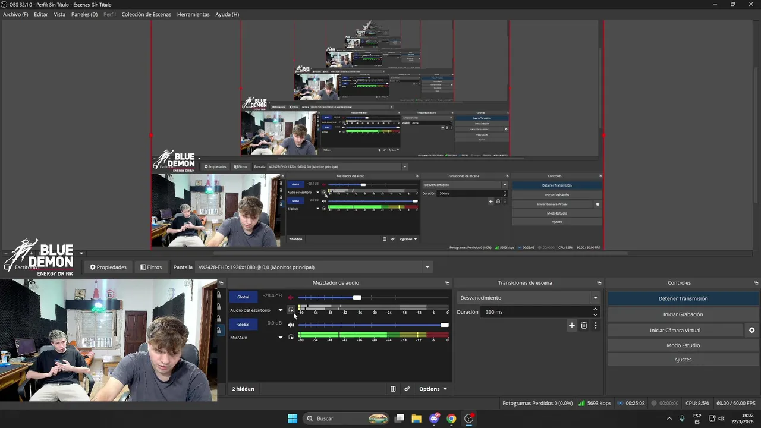Expand the Audio del escritorio source menu arrow
The image size is (761, 428).
pos(281,310)
